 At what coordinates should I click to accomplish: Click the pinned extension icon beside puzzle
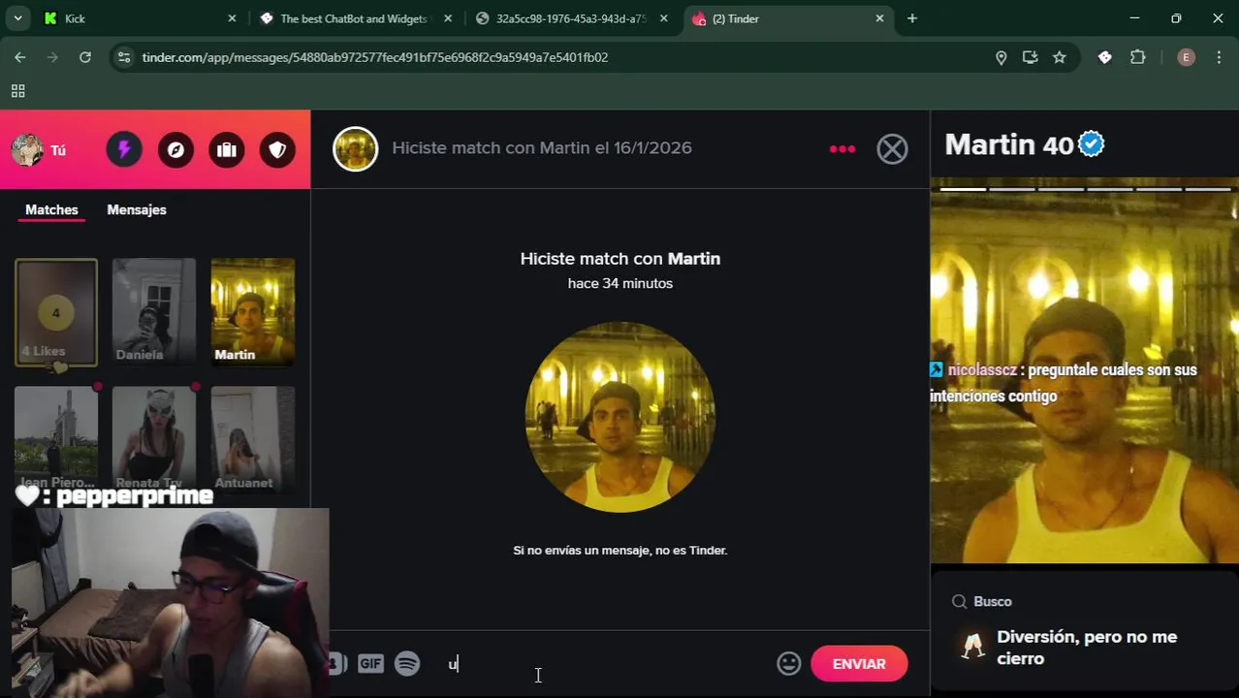[1104, 57]
